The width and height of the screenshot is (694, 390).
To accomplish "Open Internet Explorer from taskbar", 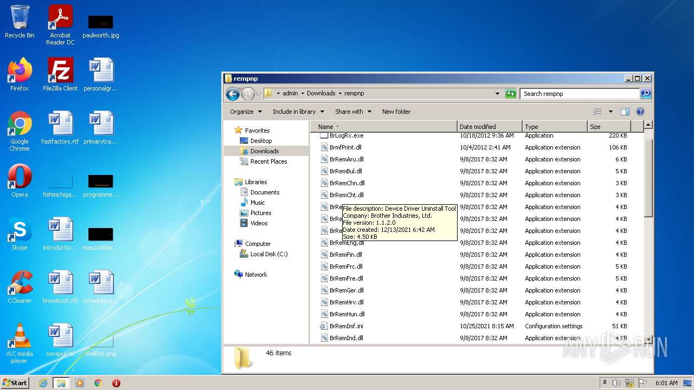I will [x=43, y=383].
